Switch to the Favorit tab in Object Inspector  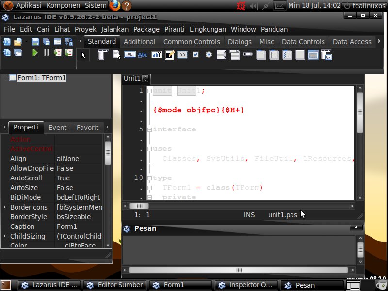pos(88,128)
